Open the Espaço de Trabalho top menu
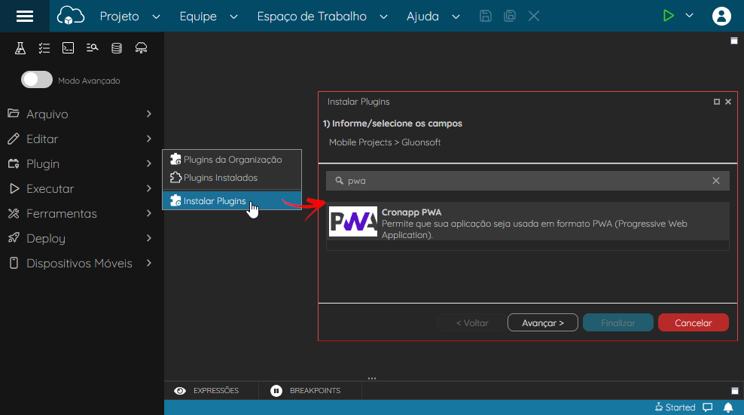This screenshot has width=744, height=415. 322,16
